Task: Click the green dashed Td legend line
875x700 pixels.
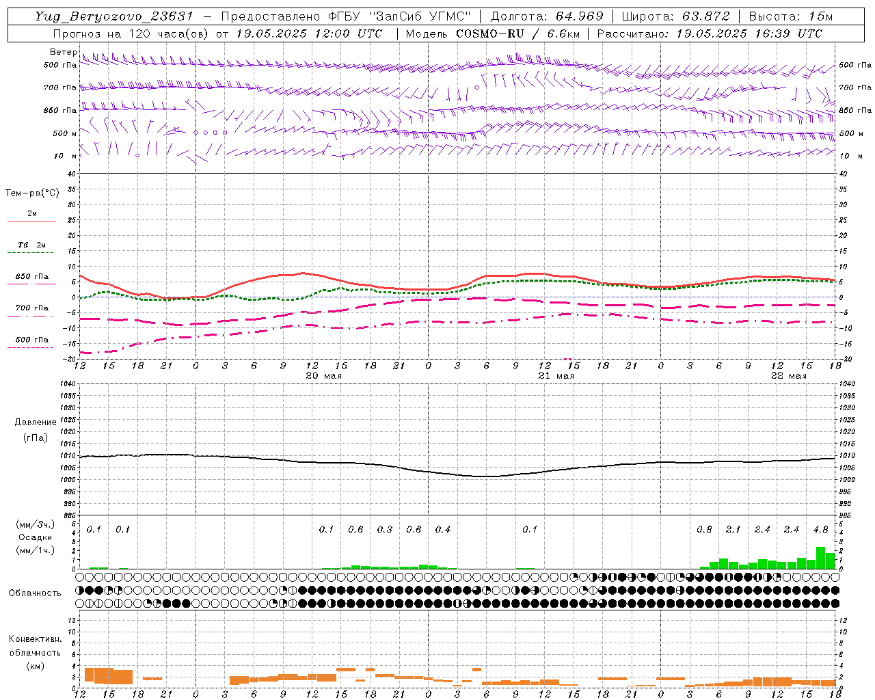Action: click(x=30, y=253)
